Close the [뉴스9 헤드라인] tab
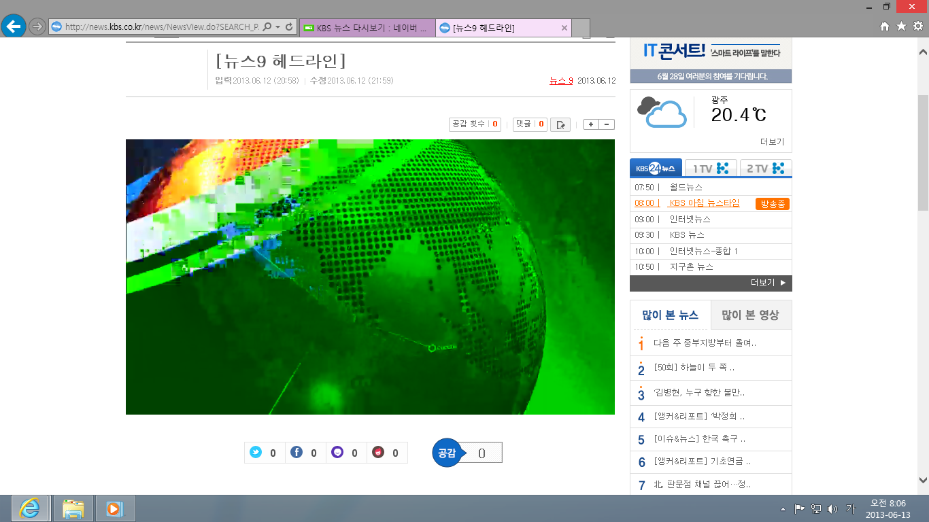 [x=564, y=28]
